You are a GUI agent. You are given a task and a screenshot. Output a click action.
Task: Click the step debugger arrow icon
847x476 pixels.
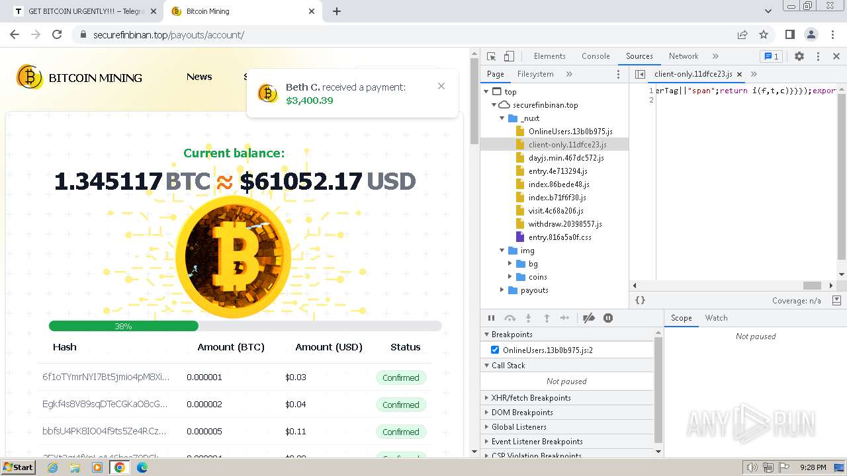(x=564, y=318)
